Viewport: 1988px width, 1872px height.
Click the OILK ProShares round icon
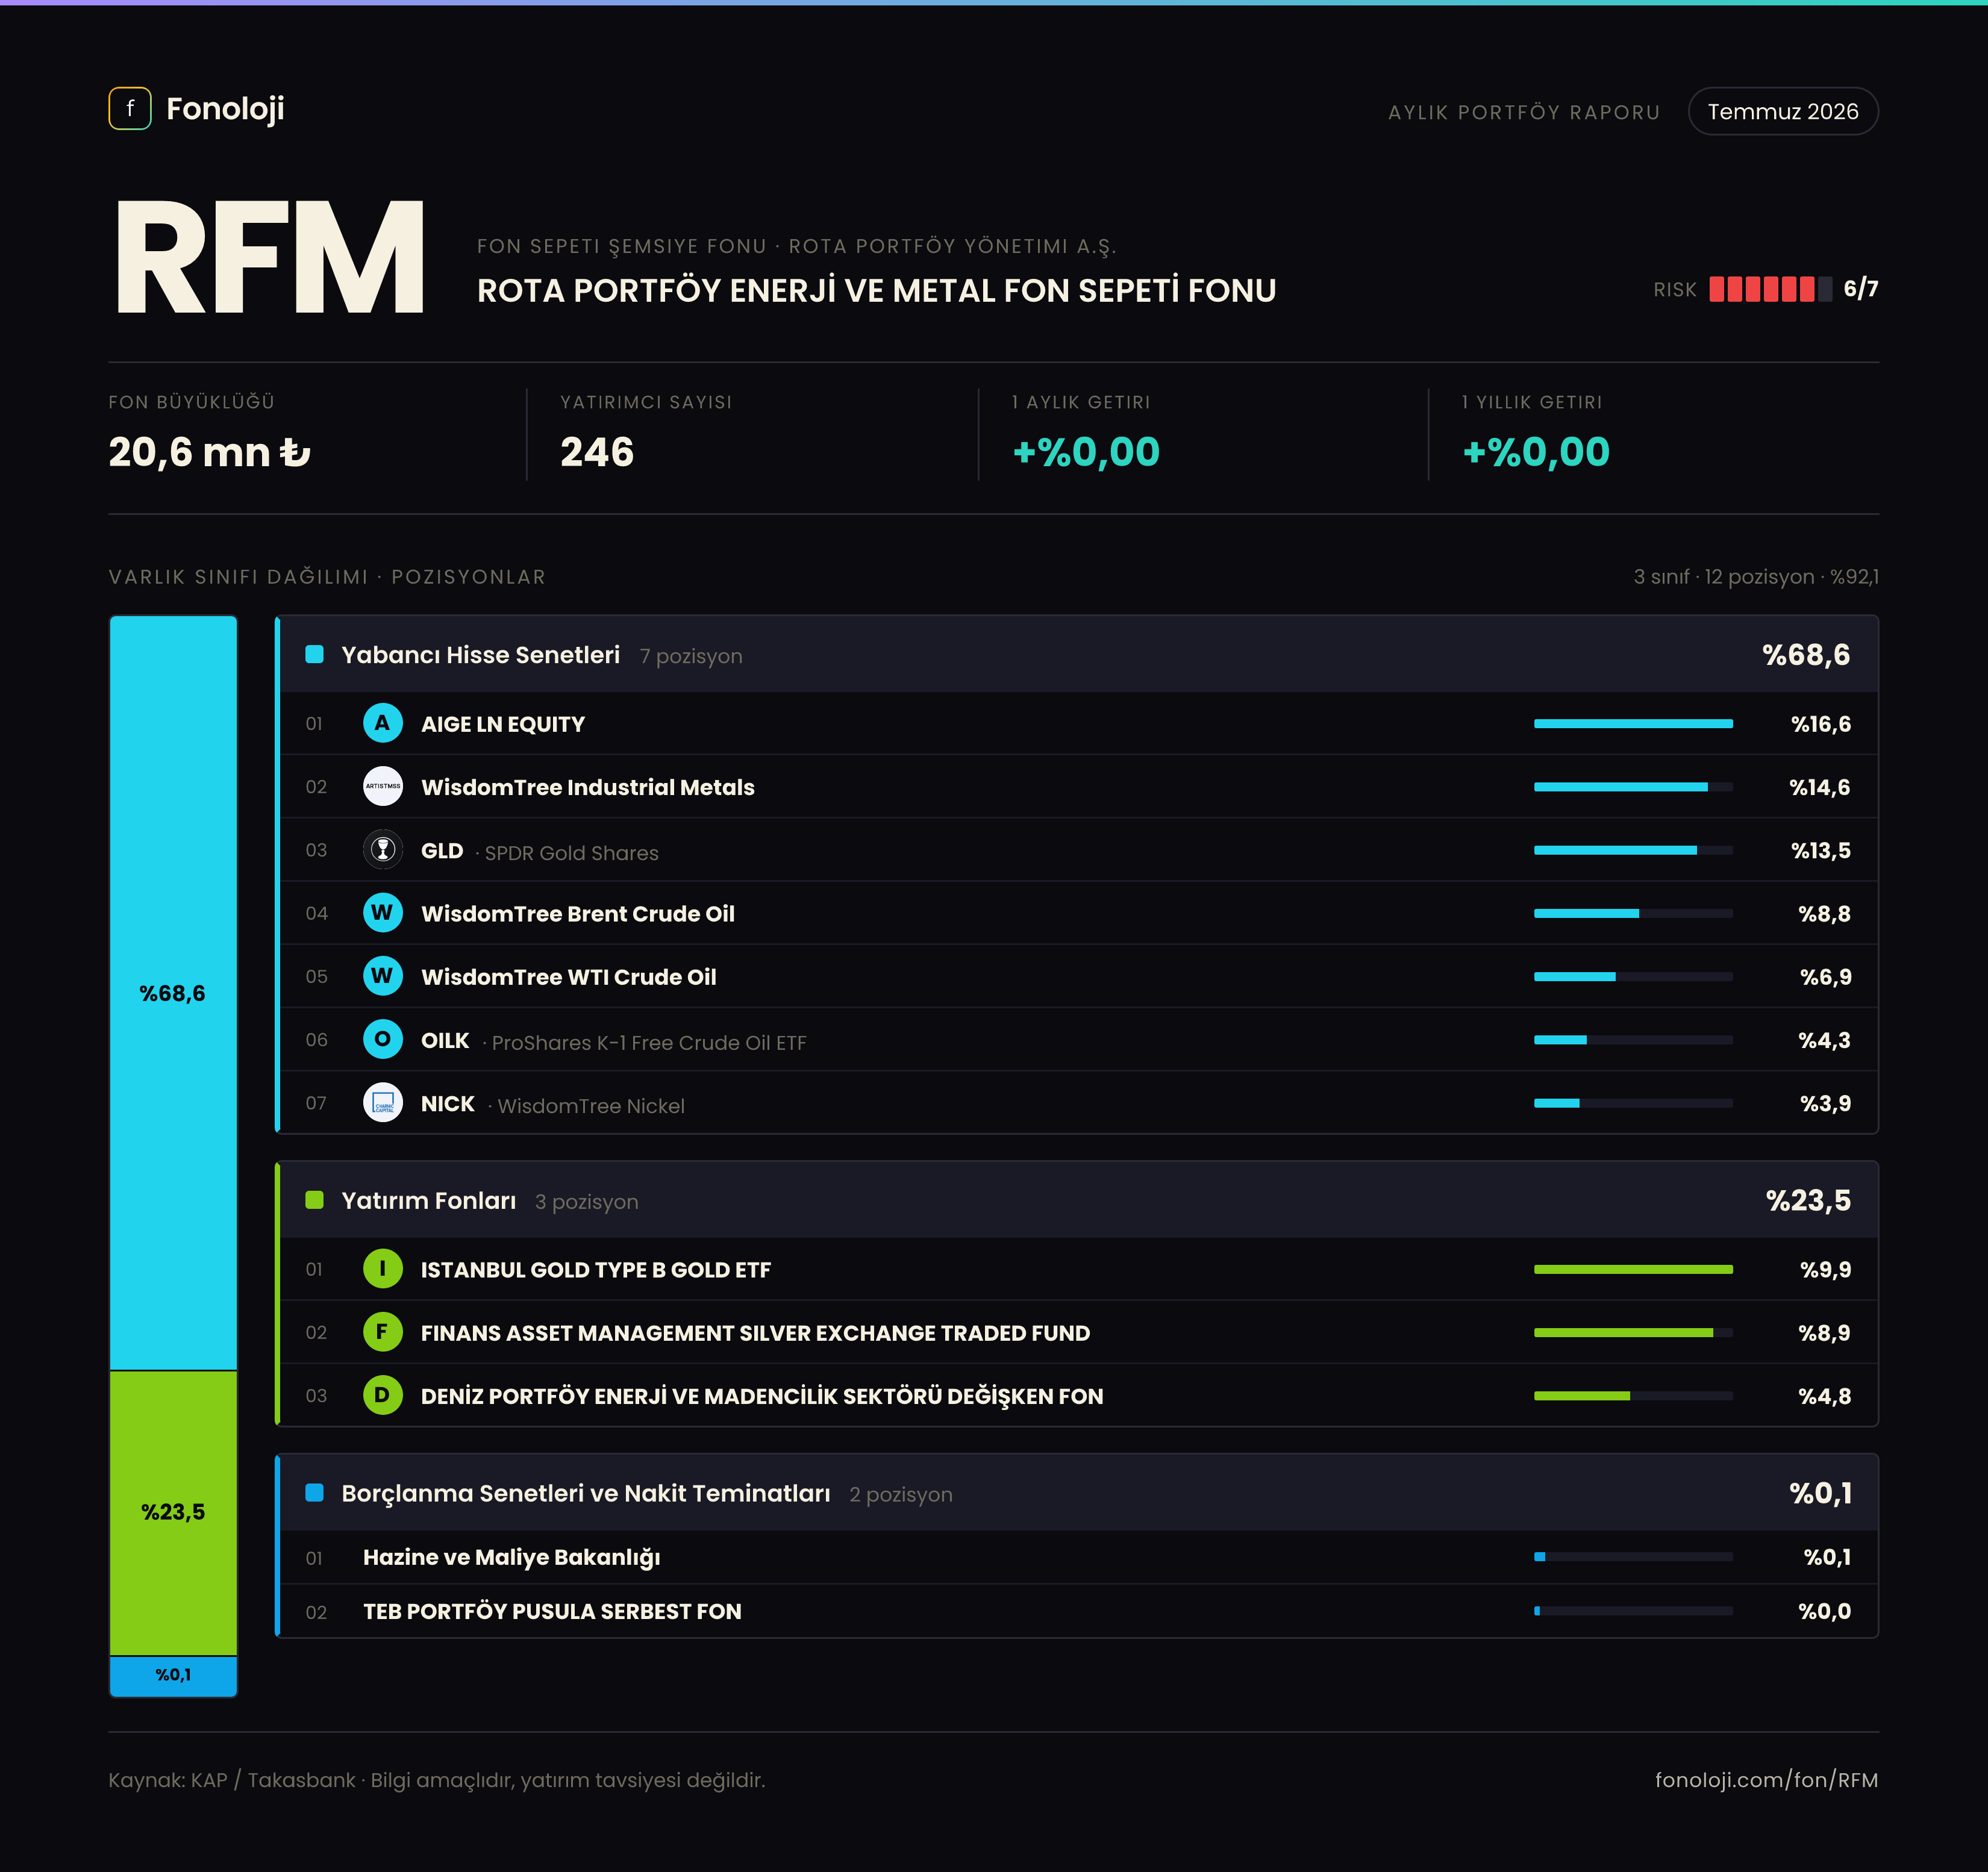(382, 1040)
